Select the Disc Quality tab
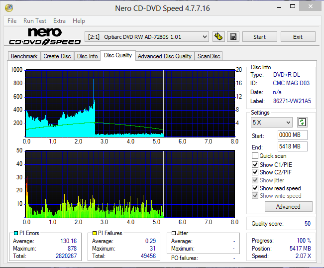Image resolution: width=324 pixels, height=268 pixels. 118,55
